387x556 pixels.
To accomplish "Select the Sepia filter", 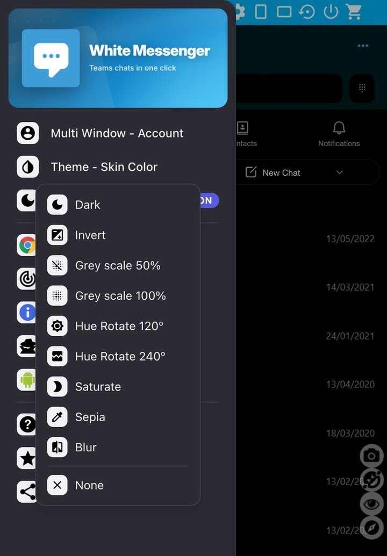I will click(x=118, y=417).
